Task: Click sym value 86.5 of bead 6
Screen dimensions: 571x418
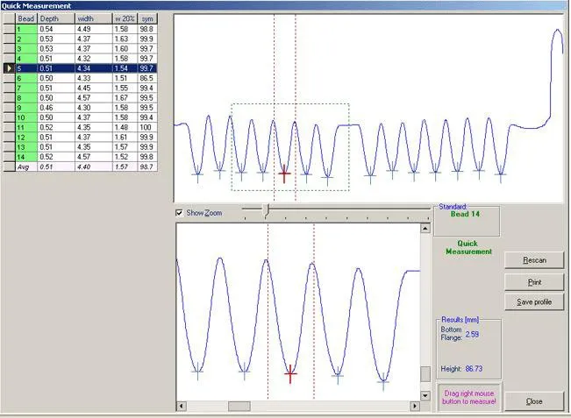Action: [146, 78]
